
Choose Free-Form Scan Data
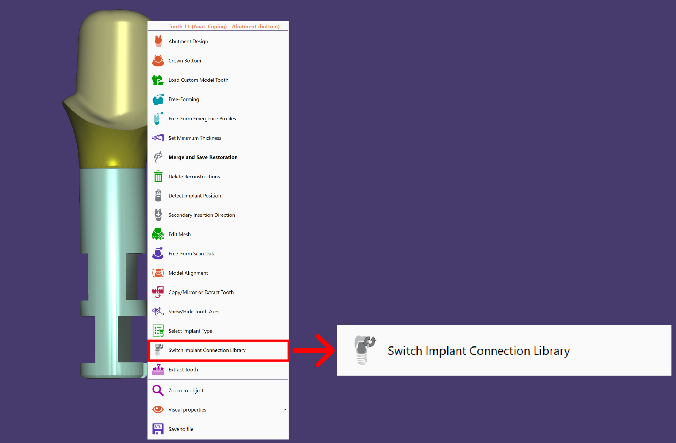click(x=218, y=254)
